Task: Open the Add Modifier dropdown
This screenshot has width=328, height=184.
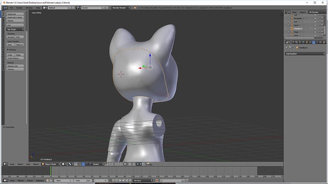Action: tap(305, 54)
